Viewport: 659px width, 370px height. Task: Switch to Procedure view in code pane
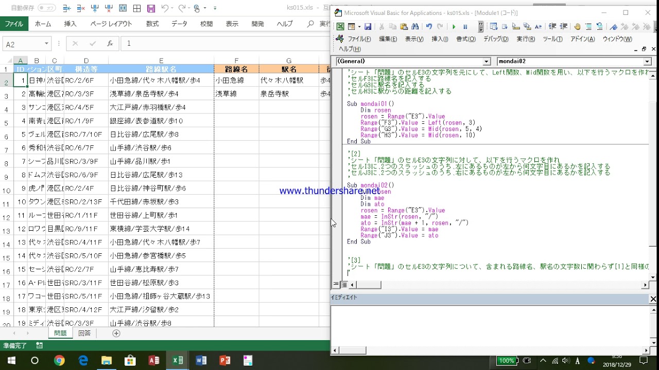tap(336, 285)
